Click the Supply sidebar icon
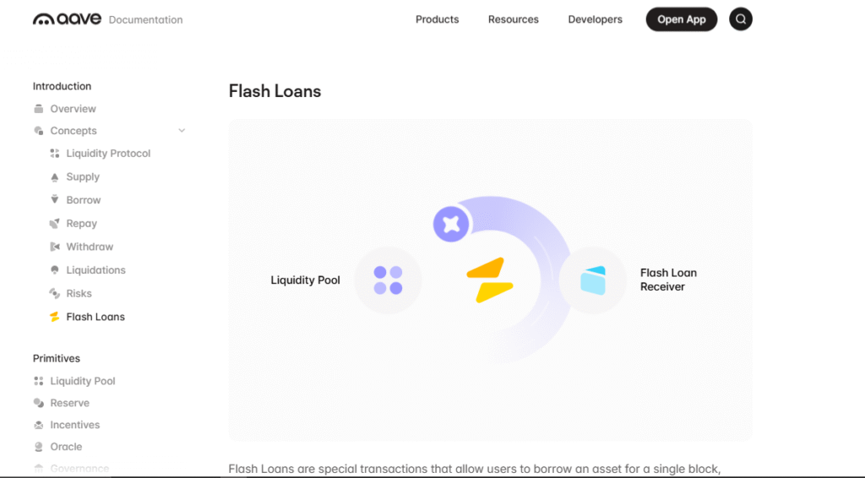 [55, 177]
